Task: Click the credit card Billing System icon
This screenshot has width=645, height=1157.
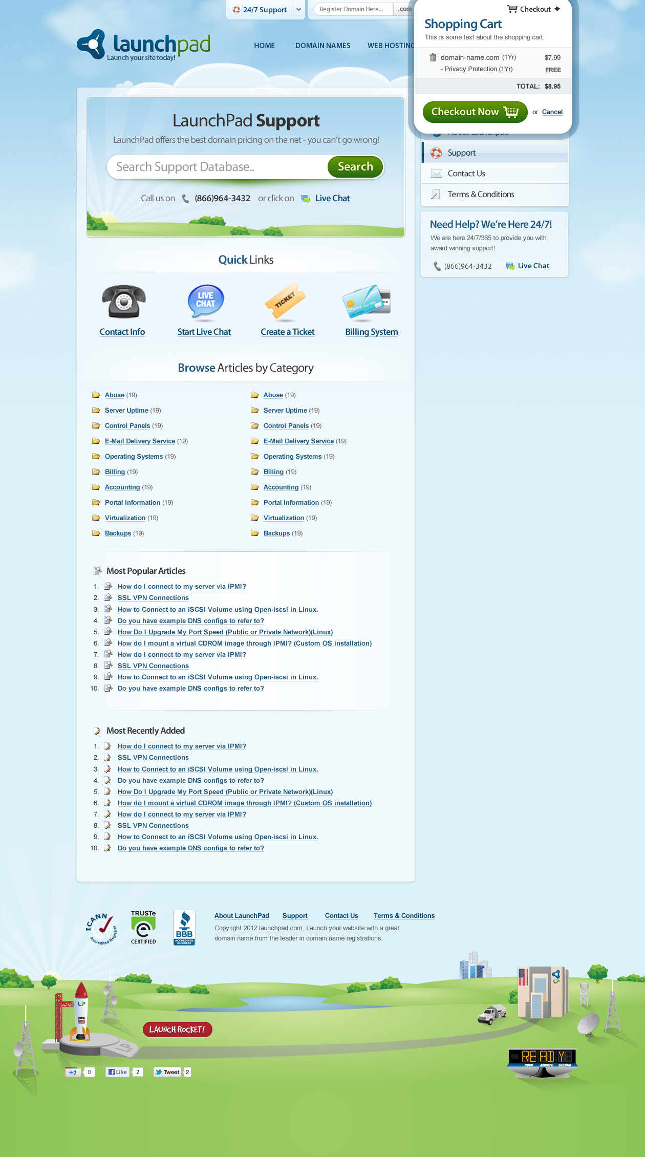Action: 367,302
